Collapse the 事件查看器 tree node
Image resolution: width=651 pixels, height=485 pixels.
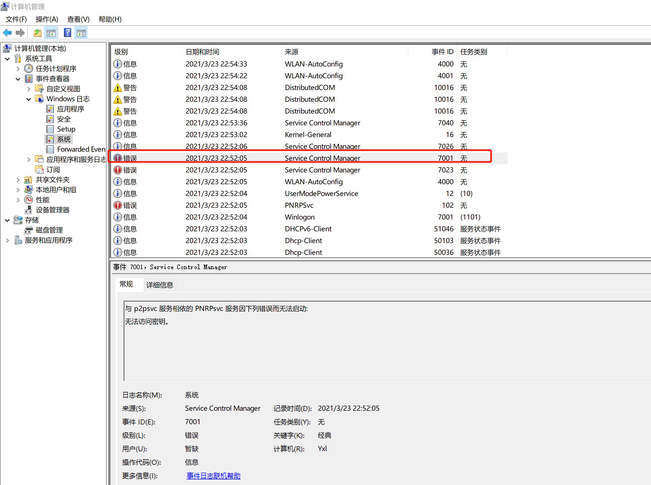click(x=18, y=79)
